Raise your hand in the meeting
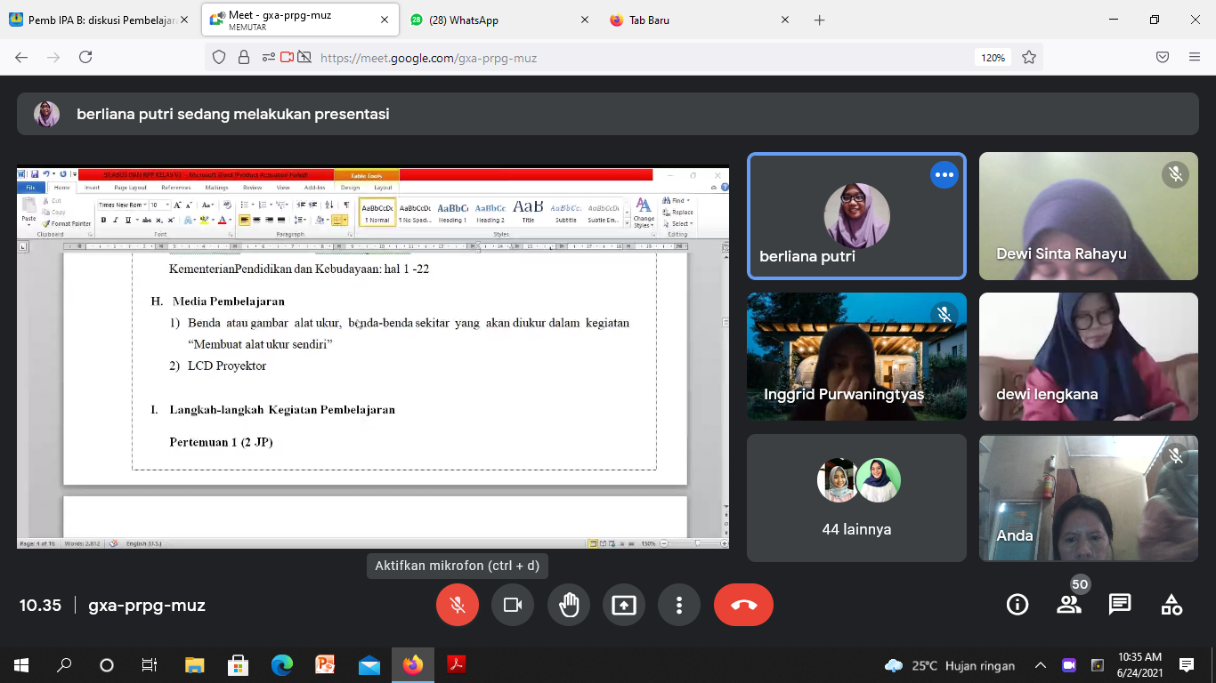The width and height of the screenshot is (1216, 683). pos(569,606)
